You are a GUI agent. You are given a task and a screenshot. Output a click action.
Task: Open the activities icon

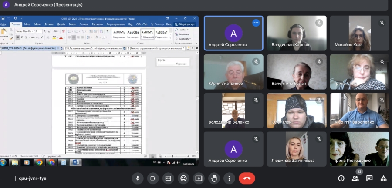[383, 178]
